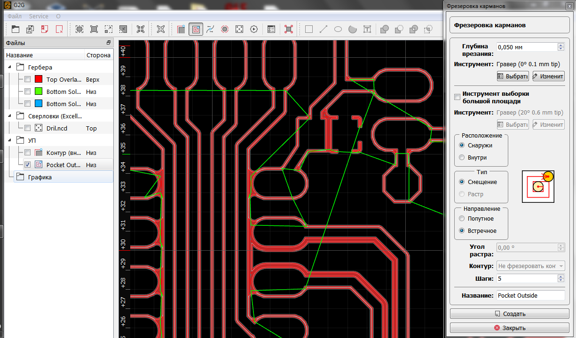The width and height of the screenshot is (576, 338).
Task: Click the upper Выбрать tool button
Action: [x=513, y=76]
